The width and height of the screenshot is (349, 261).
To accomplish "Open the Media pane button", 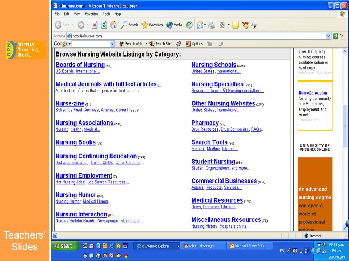I will [x=174, y=25].
